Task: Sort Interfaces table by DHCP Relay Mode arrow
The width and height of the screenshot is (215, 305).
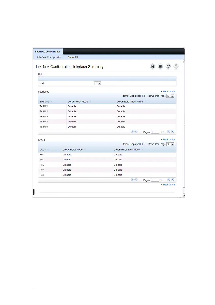Action: tap(90, 102)
